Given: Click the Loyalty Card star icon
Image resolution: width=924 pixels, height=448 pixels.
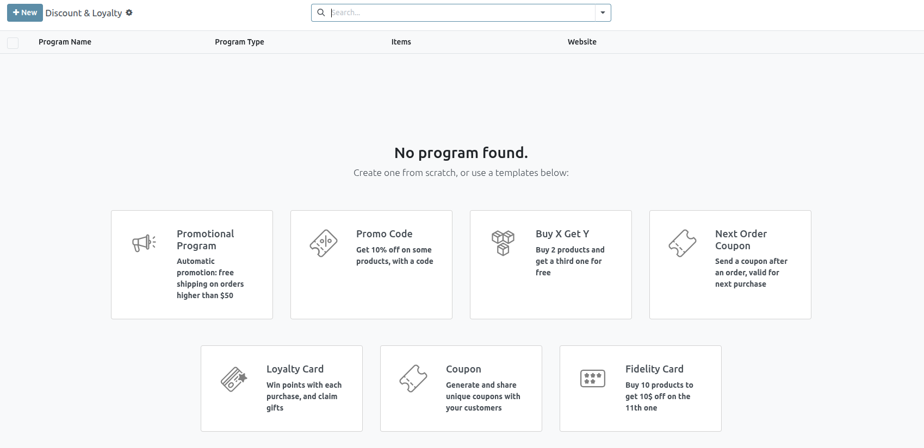Looking at the screenshot, I should (233, 378).
